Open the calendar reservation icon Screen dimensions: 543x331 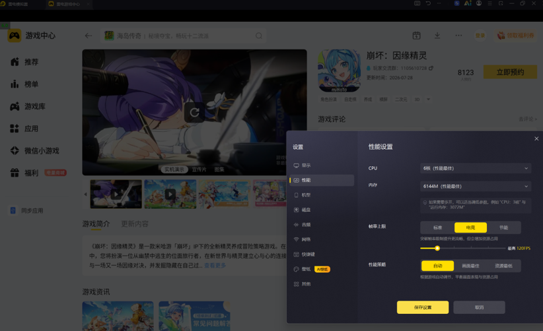coord(416,35)
